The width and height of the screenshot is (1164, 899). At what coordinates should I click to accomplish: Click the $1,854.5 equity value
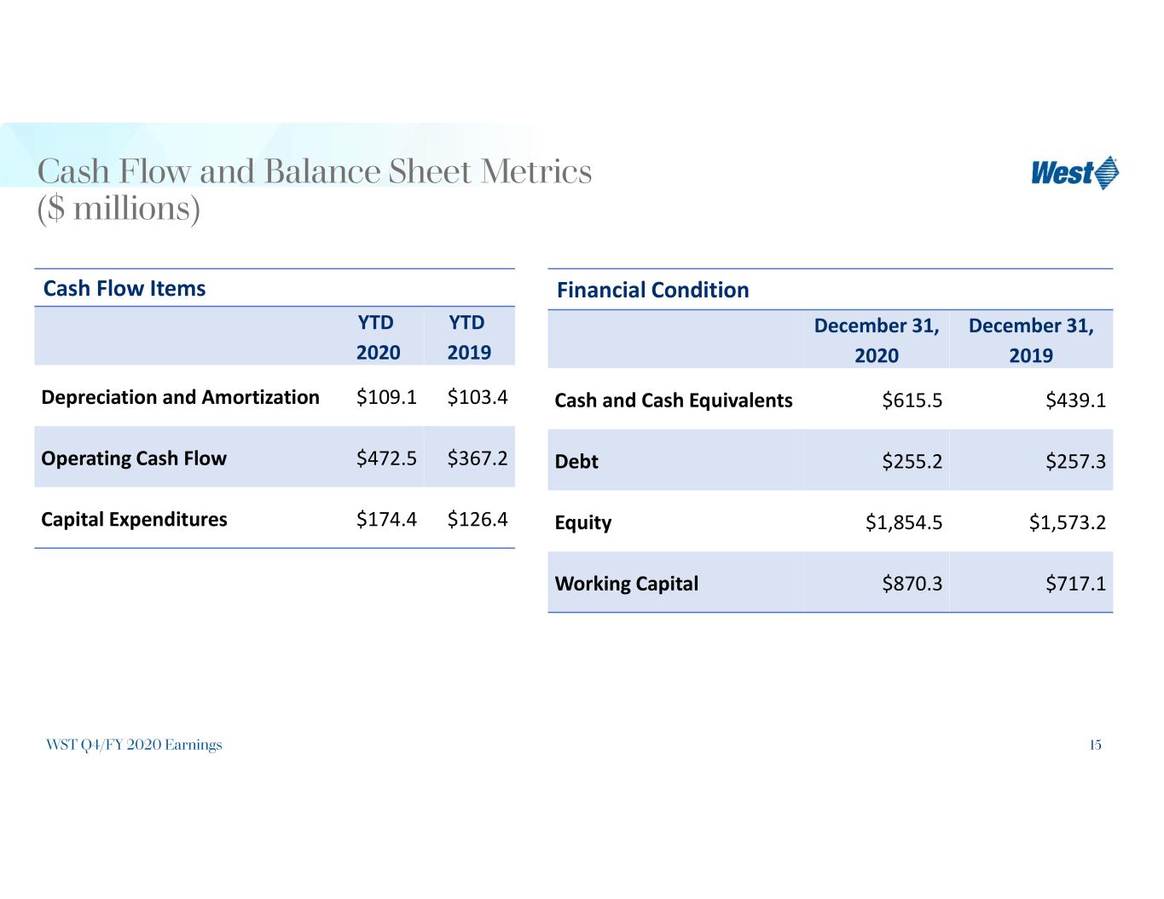click(x=904, y=522)
